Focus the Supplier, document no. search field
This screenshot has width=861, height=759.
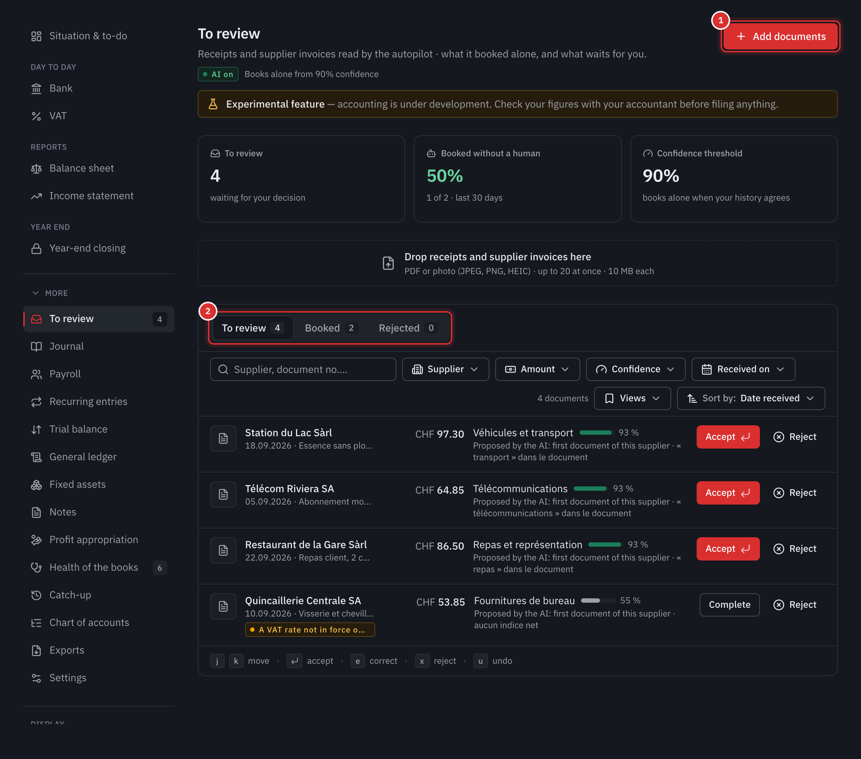pyautogui.click(x=303, y=369)
